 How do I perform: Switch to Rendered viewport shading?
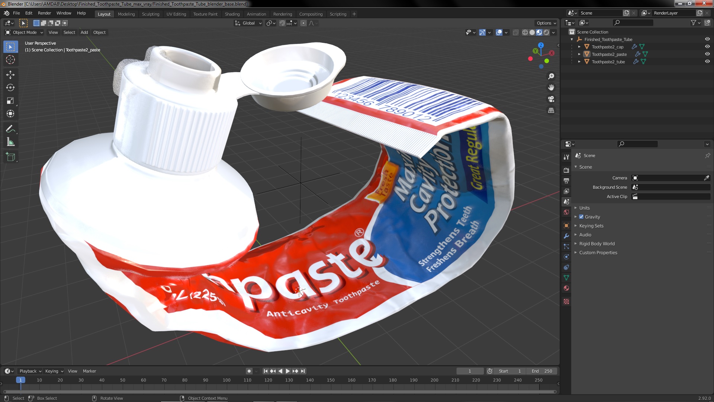click(546, 33)
